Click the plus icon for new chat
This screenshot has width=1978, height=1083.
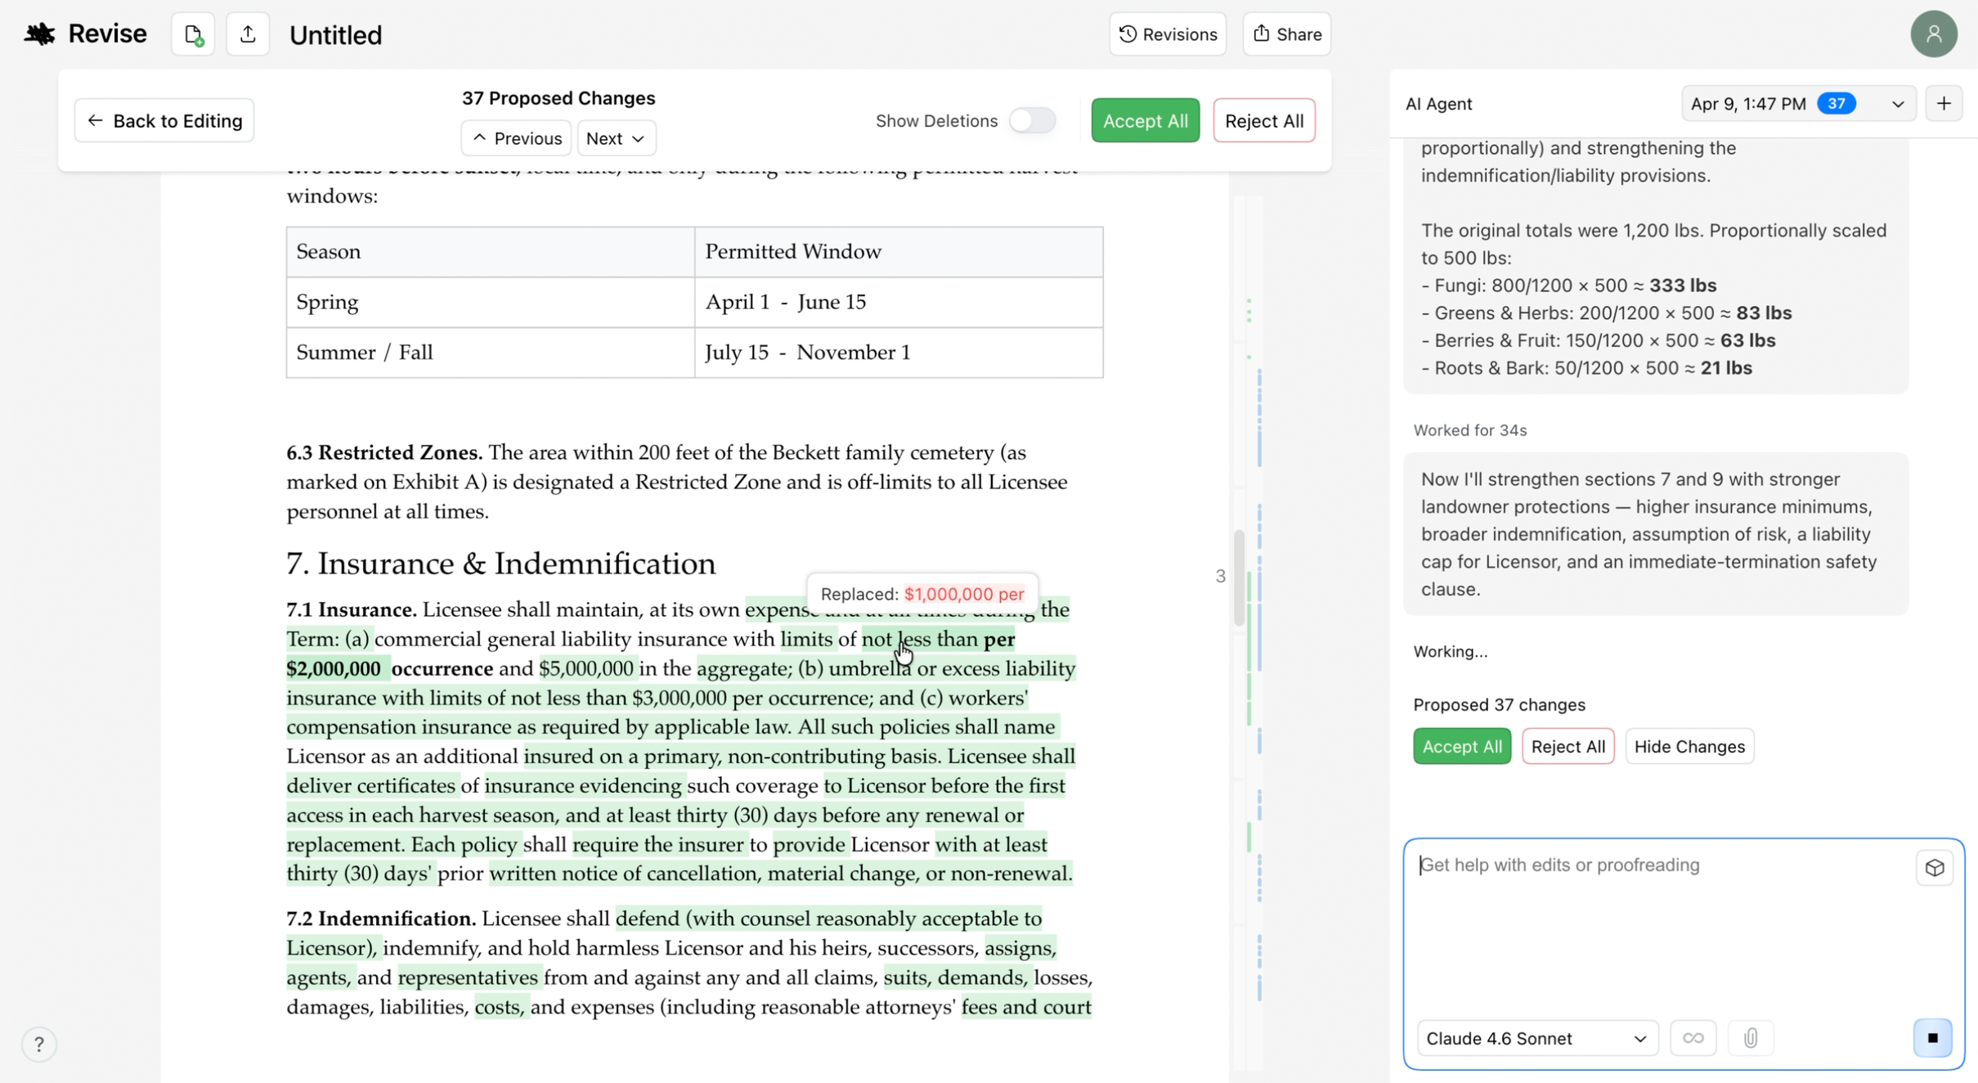(1944, 104)
